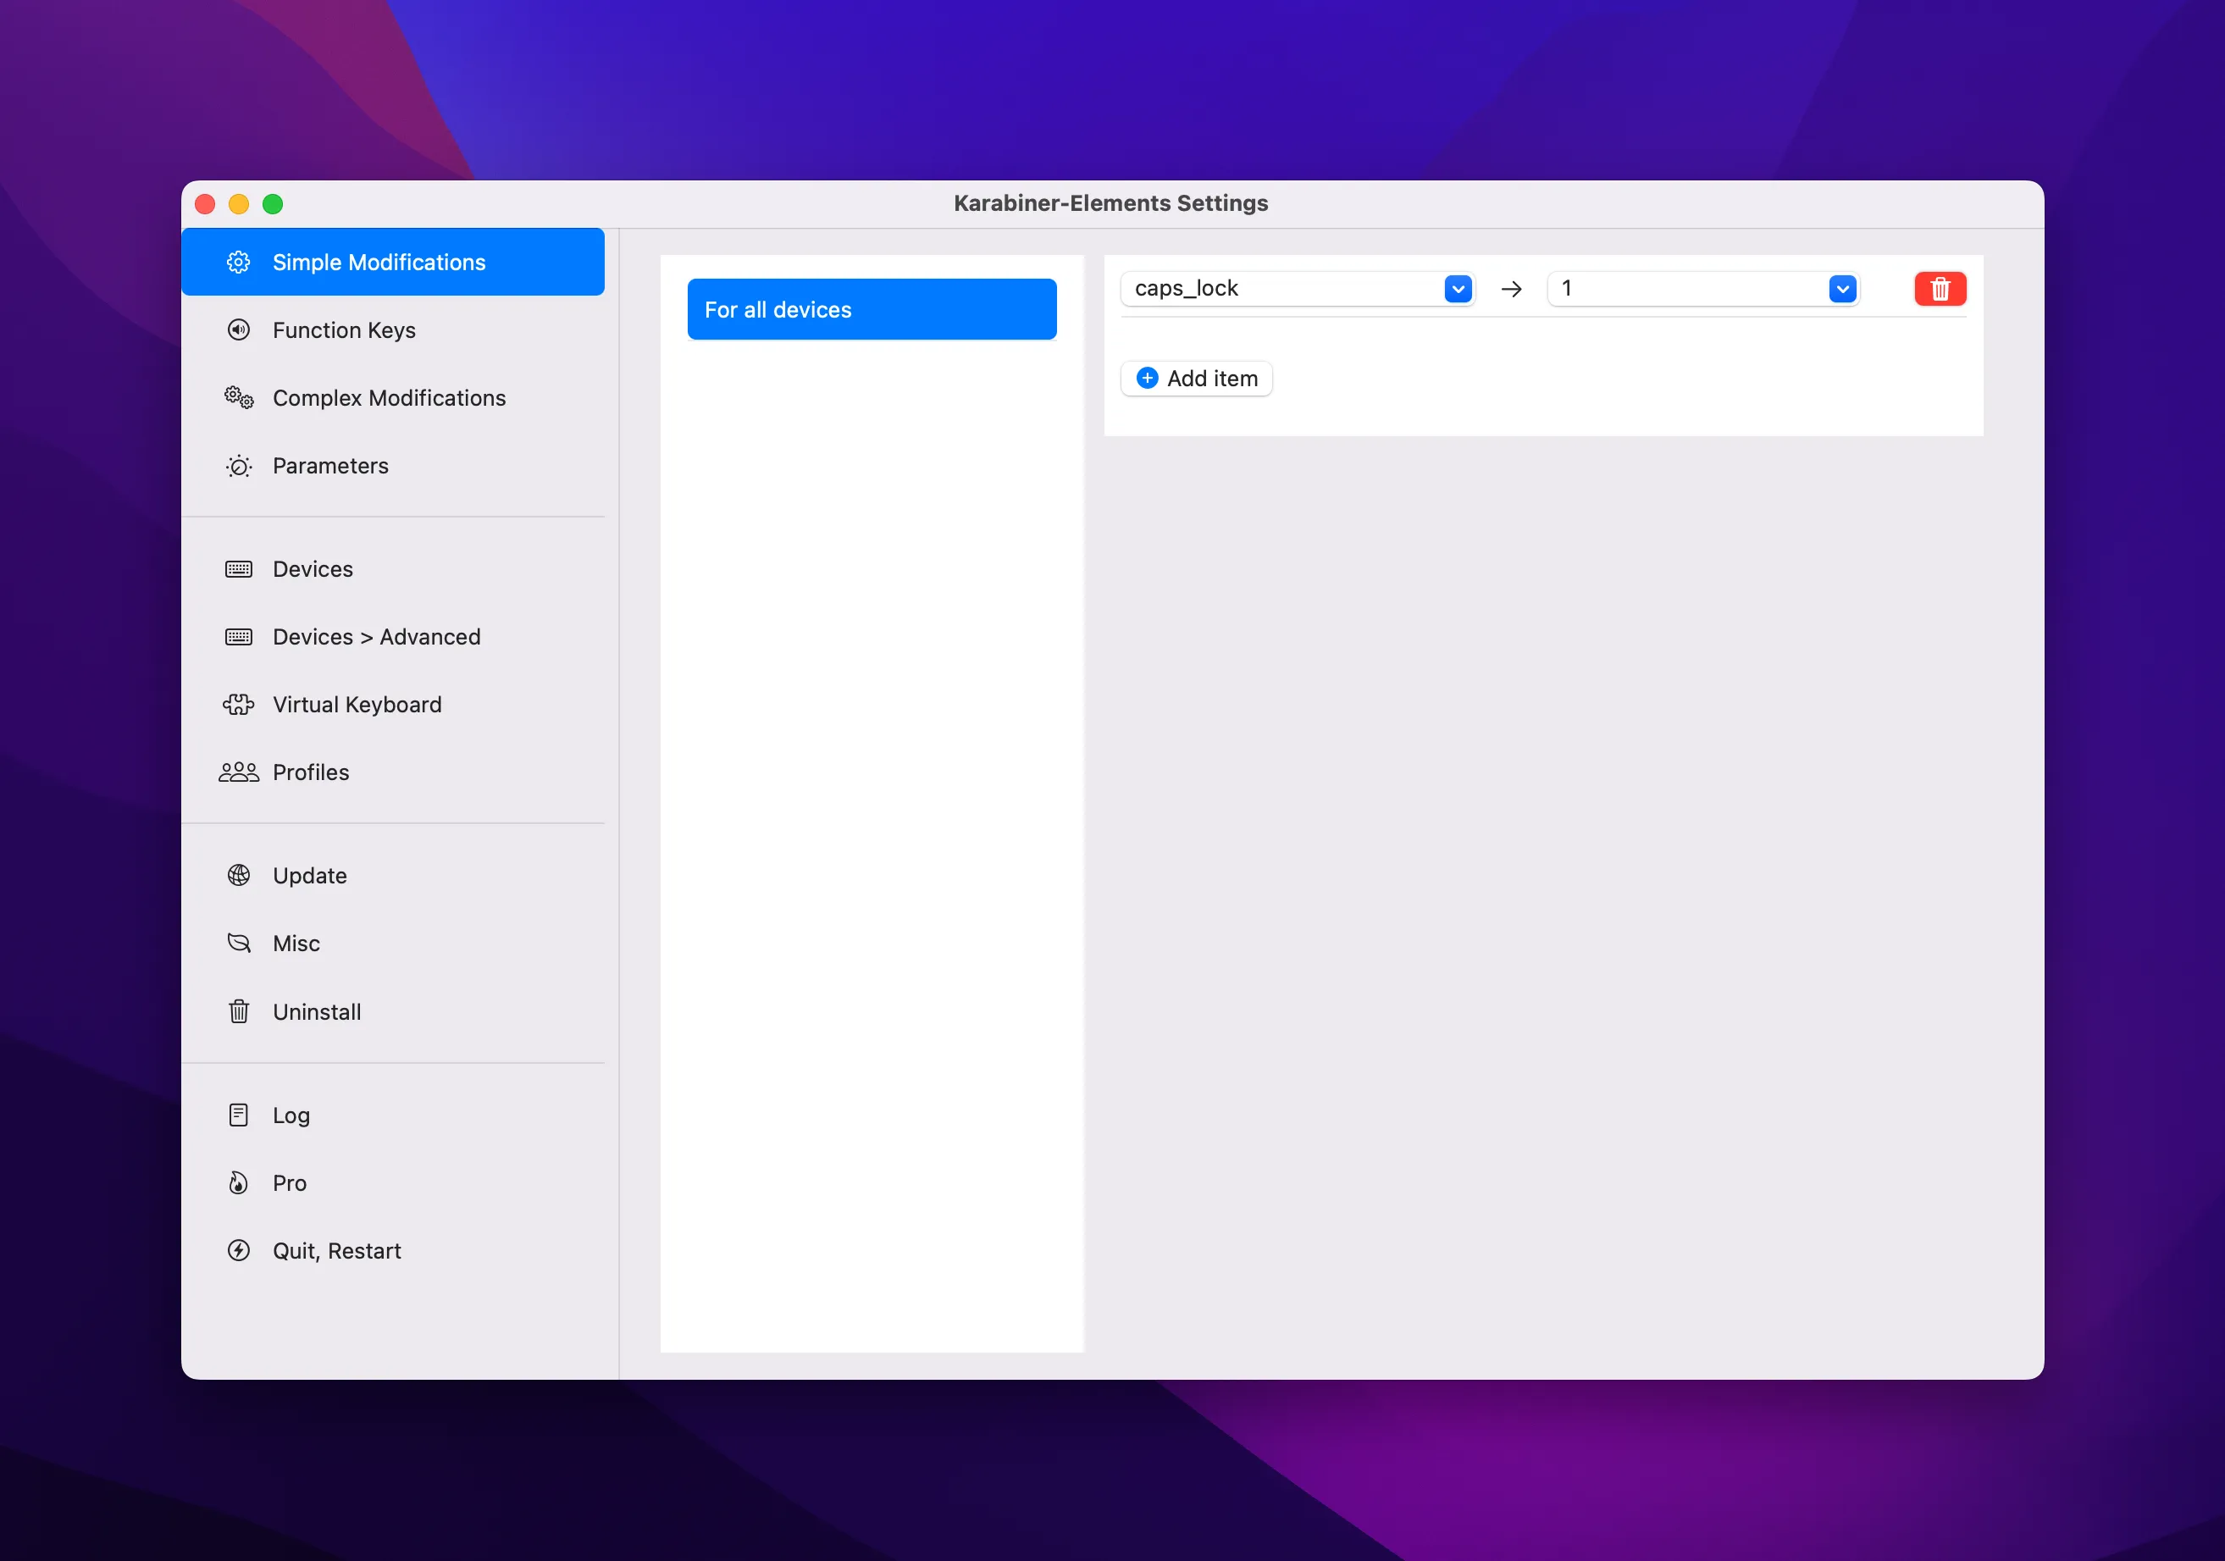This screenshot has height=1561, width=2225.
Task: Click the double-gear Complex Modifications icon
Action: 238,398
